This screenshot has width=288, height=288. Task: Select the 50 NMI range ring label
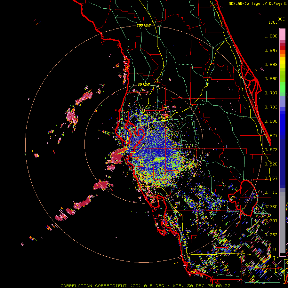click(x=144, y=84)
